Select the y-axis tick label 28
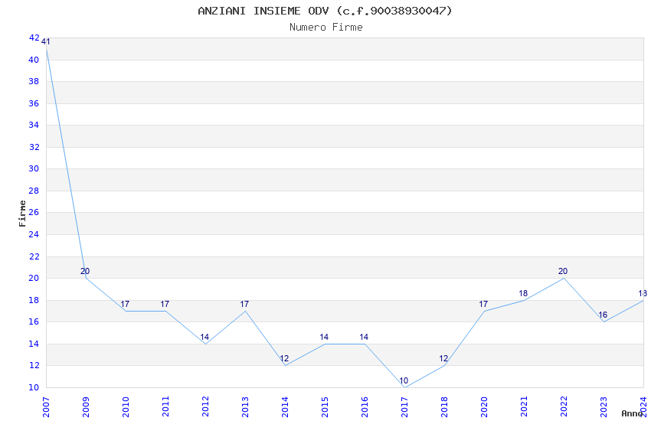The height and width of the screenshot is (421, 651). pyautogui.click(x=34, y=191)
